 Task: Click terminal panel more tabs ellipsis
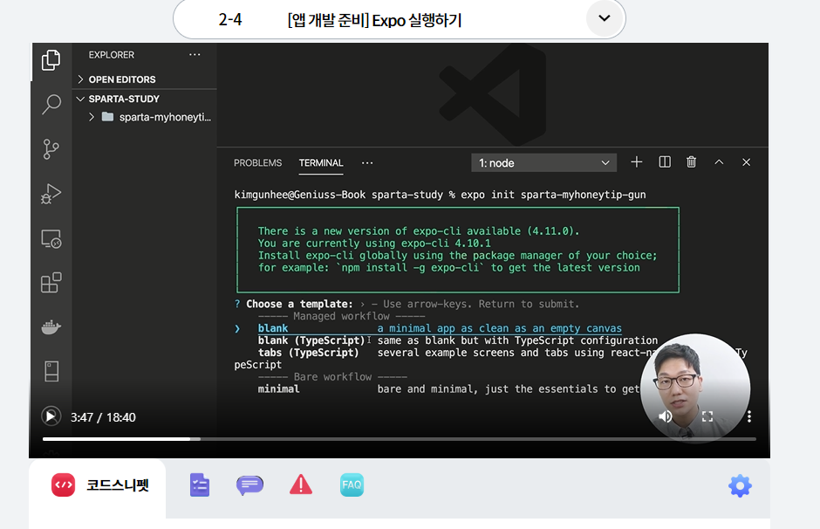367,162
